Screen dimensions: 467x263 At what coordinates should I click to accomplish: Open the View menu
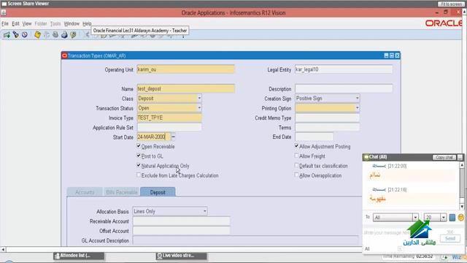(x=27, y=23)
